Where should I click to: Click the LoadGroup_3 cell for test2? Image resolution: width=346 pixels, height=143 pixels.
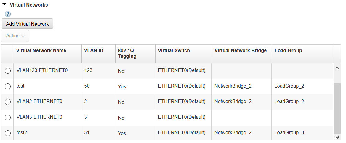click(x=289, y=132)
